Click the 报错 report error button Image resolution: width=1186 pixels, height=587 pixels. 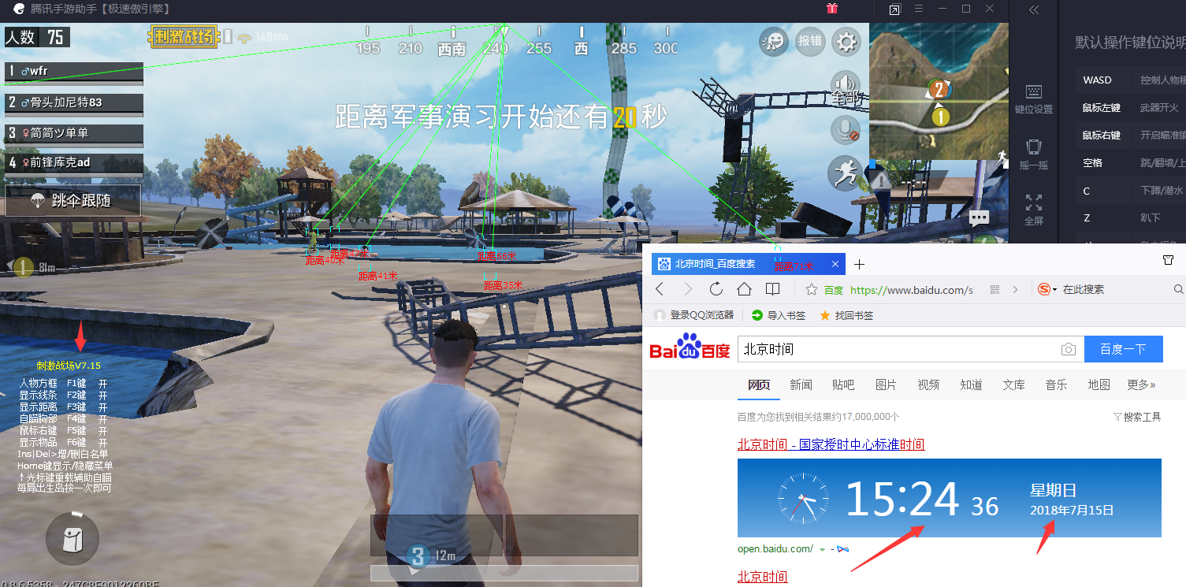pos(809,41)
